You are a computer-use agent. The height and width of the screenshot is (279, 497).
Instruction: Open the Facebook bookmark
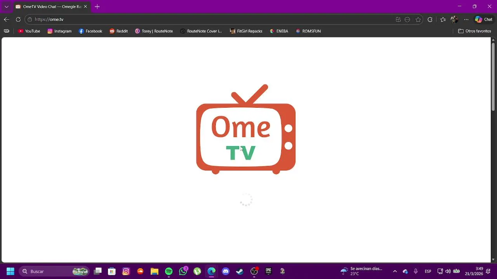coord(90,31)
